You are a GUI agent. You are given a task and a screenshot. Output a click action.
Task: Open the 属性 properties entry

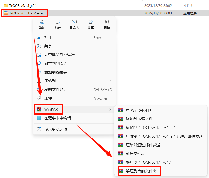(x=74, y=98)
